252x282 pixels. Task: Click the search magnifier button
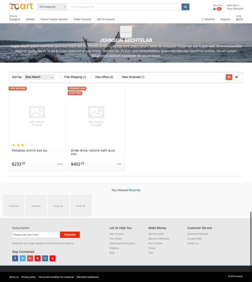185,7
